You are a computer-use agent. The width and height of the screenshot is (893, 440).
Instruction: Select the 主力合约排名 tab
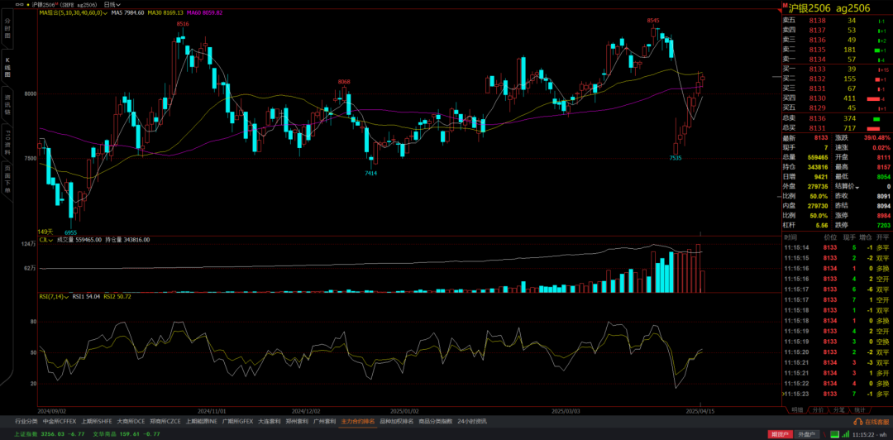click(357, 421)
